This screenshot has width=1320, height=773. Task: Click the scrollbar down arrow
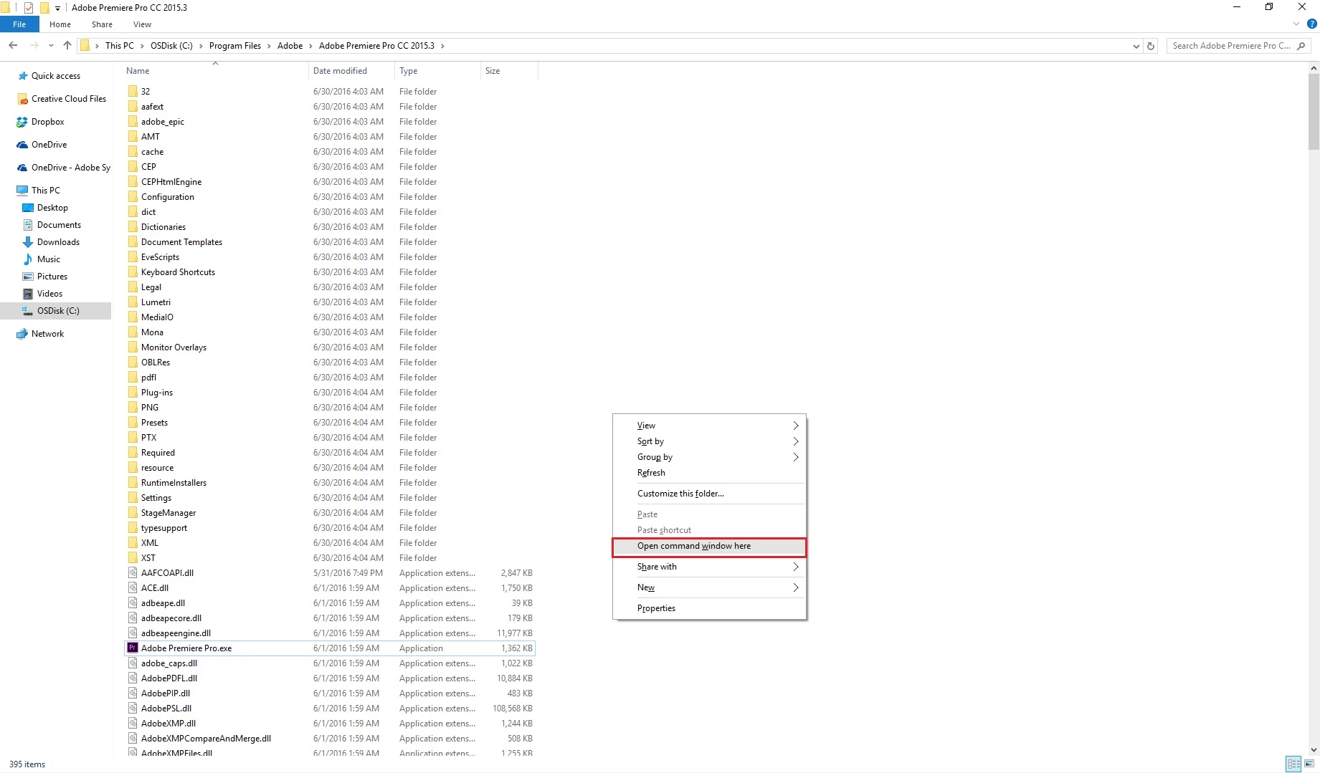pyautogui.click(x=1314, y=750)
